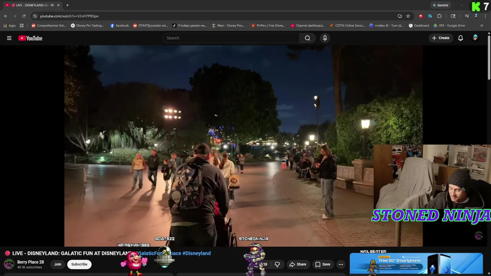This screenshot has width=491, height=276.
Task: Bookmark this page with the star icon
Action: click(x=408, y=16)
